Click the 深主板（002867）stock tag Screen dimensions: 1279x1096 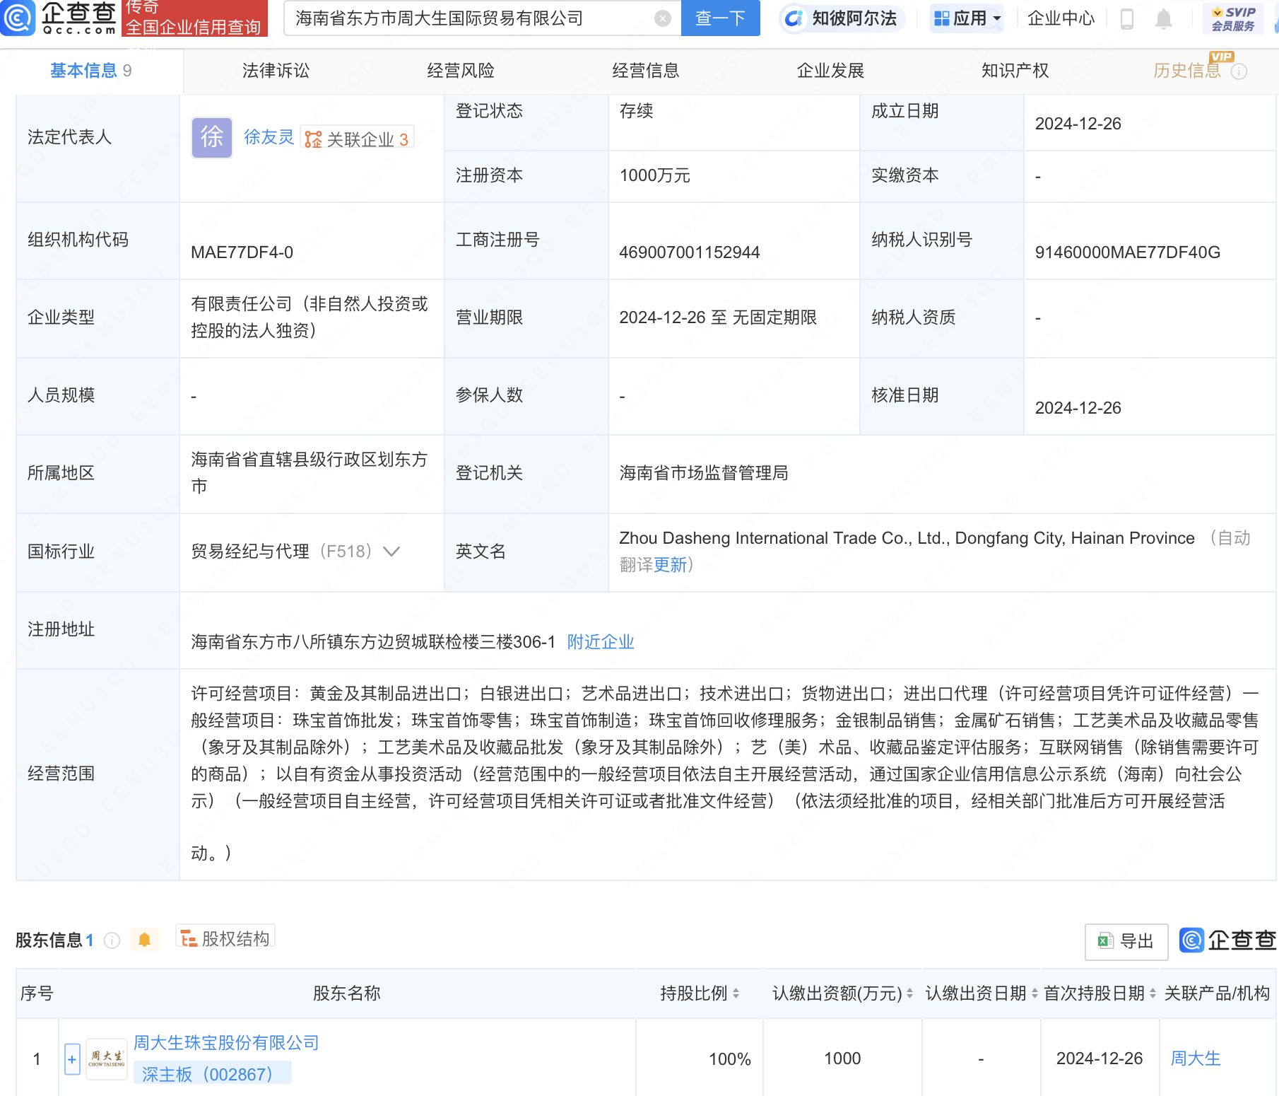coord(213,1074)
